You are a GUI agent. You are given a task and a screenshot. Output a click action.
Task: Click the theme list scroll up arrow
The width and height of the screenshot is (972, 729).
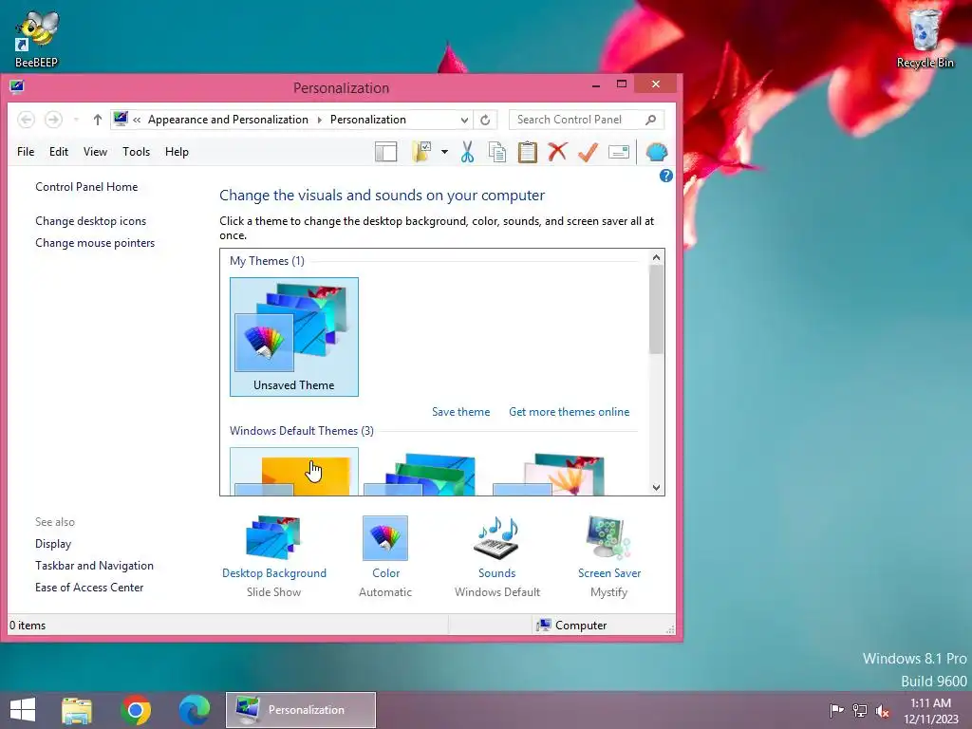pyautogui.click(x=657, y=257)
